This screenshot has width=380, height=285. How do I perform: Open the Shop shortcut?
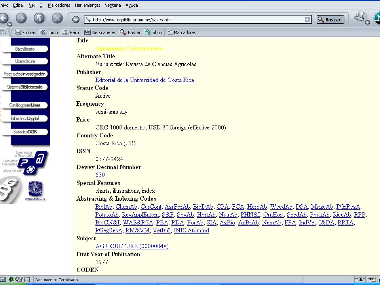click(x=153, y=32)
